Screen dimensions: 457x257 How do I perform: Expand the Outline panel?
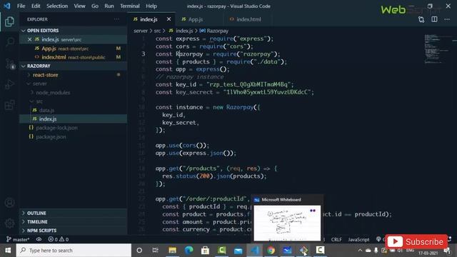[36, 213]
